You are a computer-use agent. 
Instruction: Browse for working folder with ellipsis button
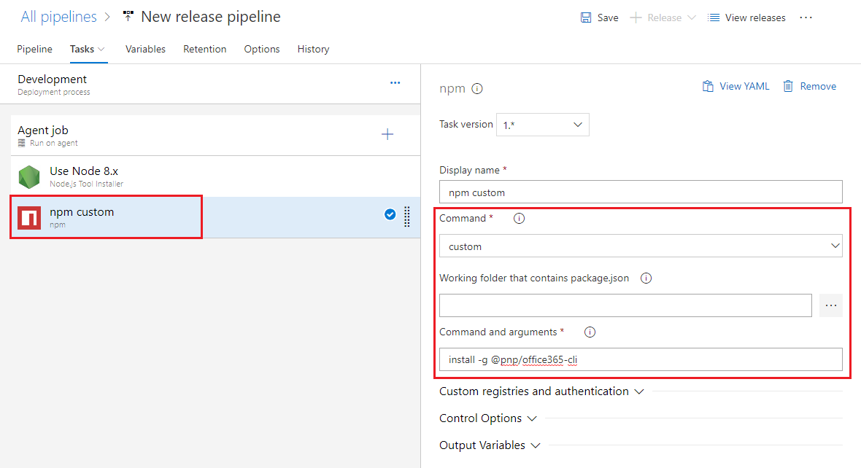[x=830, y=305]
